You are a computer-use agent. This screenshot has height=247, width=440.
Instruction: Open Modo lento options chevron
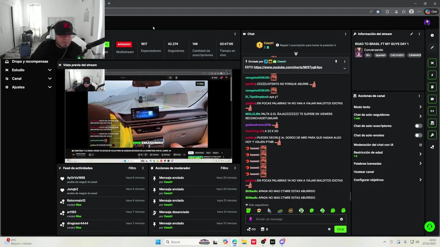(420, 107)
